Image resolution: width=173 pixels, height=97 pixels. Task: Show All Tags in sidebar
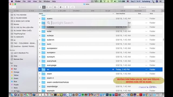[17, 91]
